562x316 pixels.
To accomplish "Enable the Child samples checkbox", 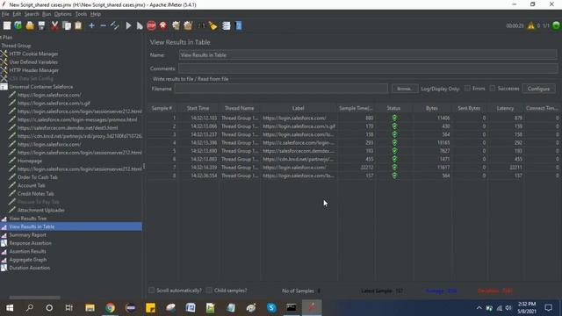I will (x=209, y=291).
